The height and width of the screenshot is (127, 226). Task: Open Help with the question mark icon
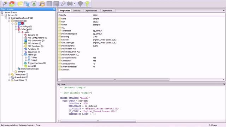(87, 4)
